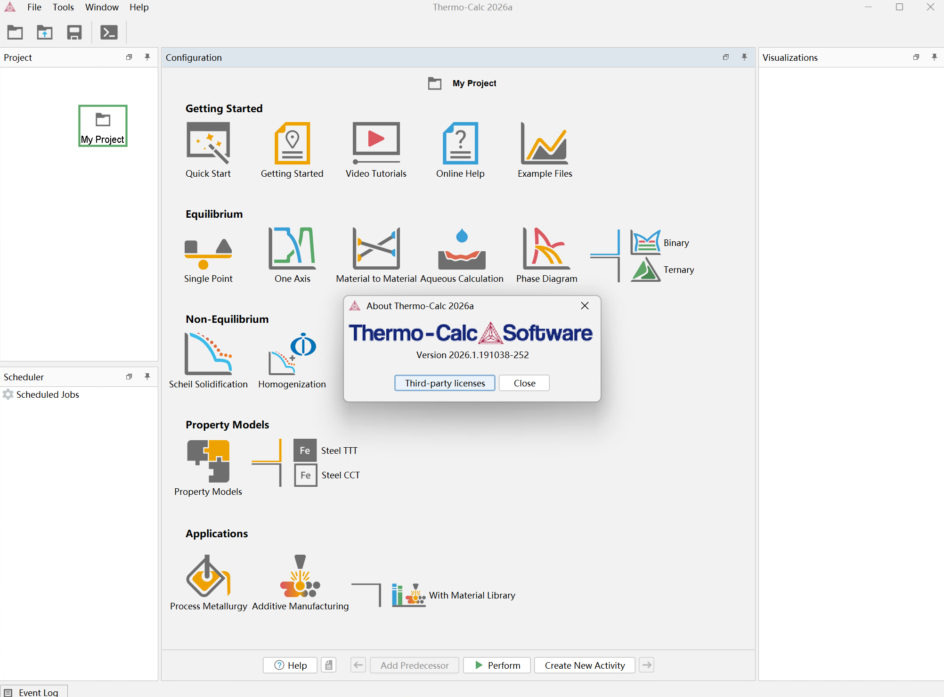Open the Getting Started guide icon
Viewport: 944px width, 697px height.
292,143
